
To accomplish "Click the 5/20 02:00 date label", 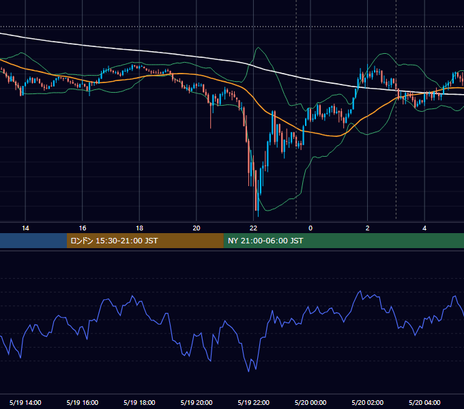I will (x=368, y=402).
